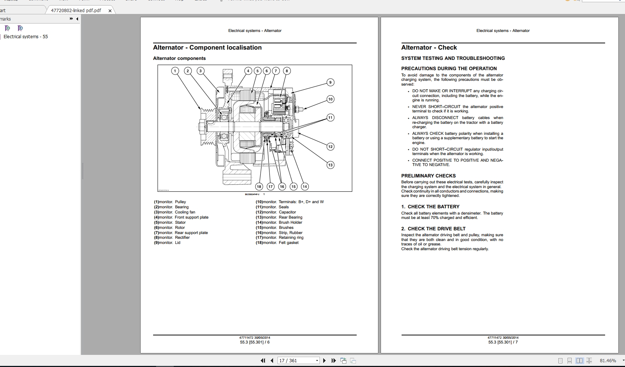
Task: Click legend entry (16) Strip, Rubber
Action: [279, 233]
